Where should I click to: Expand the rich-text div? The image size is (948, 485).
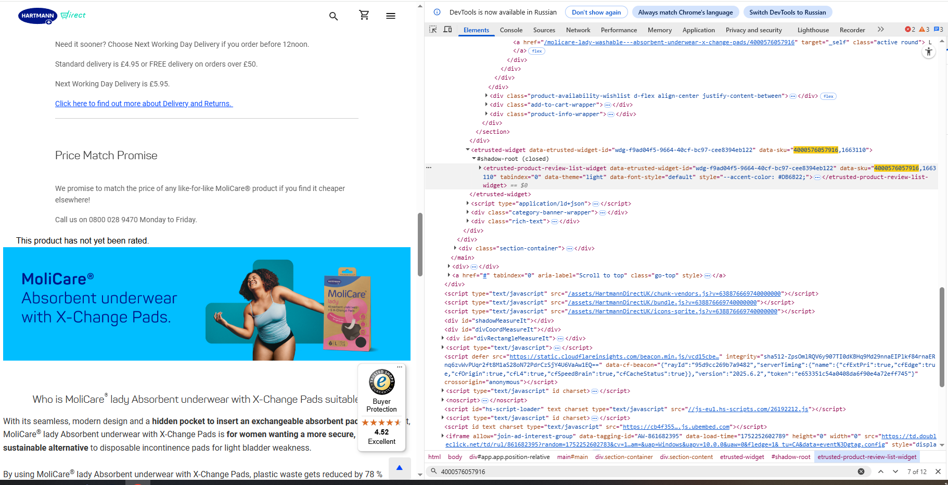pyautogui.click(x=468, y=221)
